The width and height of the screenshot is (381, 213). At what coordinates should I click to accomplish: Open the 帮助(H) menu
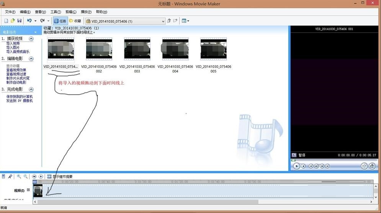coord(101,12)
